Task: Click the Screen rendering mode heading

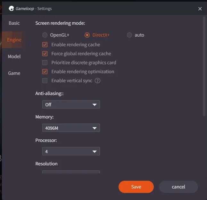Action: [60, 23]
